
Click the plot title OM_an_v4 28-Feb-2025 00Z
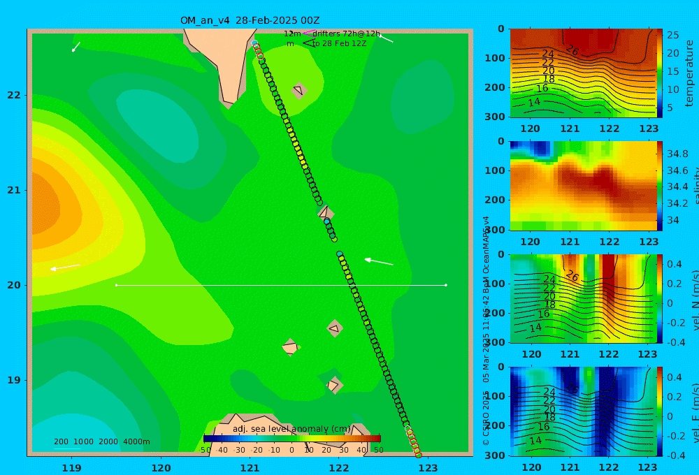point(250,20)
